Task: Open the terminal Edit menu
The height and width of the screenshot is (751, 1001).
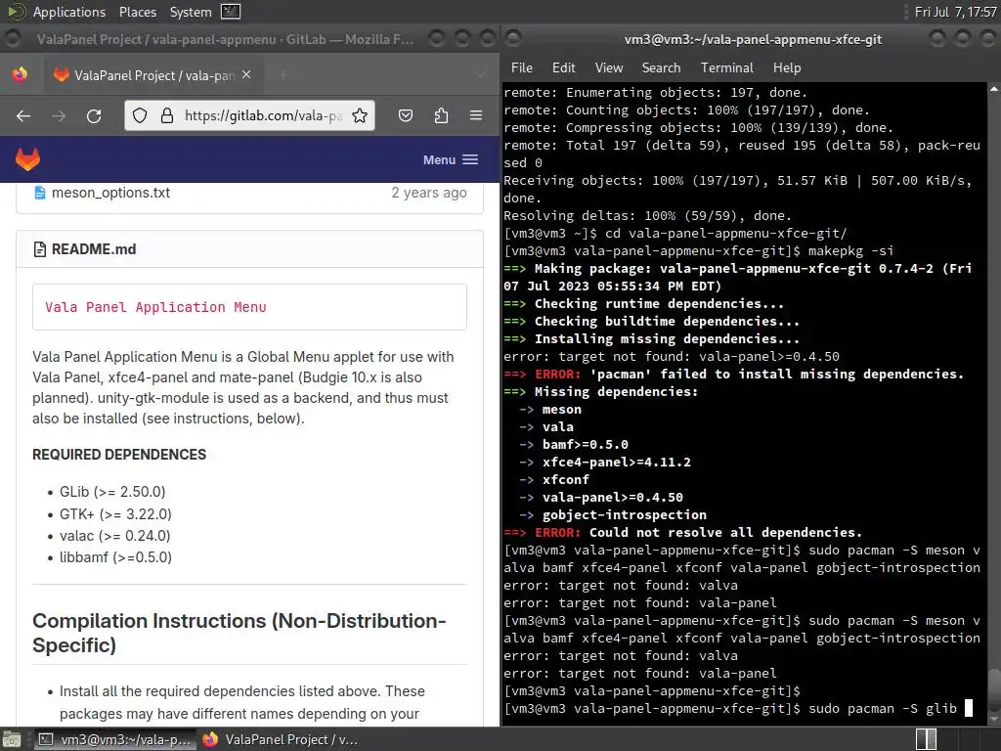Action: (564, 67)
